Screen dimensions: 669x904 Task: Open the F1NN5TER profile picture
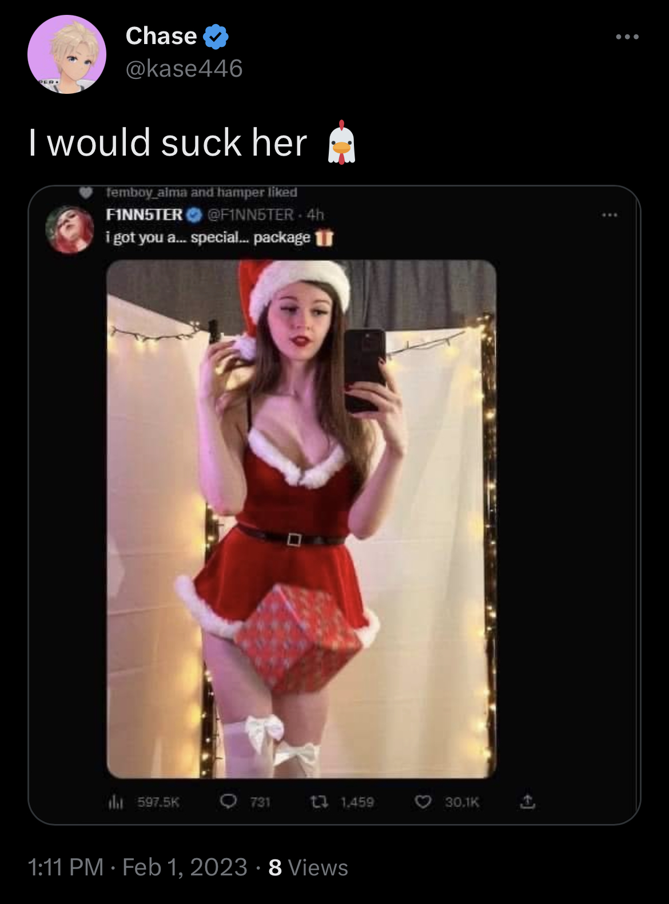(70, 229)
